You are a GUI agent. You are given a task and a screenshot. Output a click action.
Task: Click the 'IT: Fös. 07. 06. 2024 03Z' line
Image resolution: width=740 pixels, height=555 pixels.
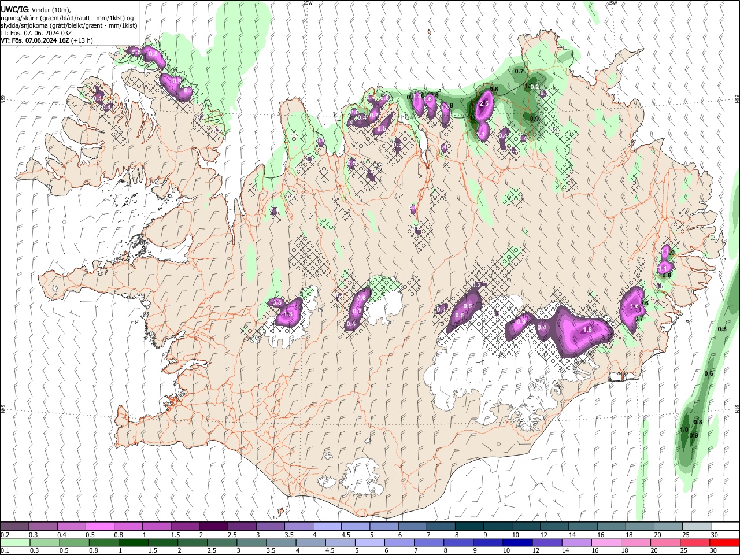tap(36, 33)
